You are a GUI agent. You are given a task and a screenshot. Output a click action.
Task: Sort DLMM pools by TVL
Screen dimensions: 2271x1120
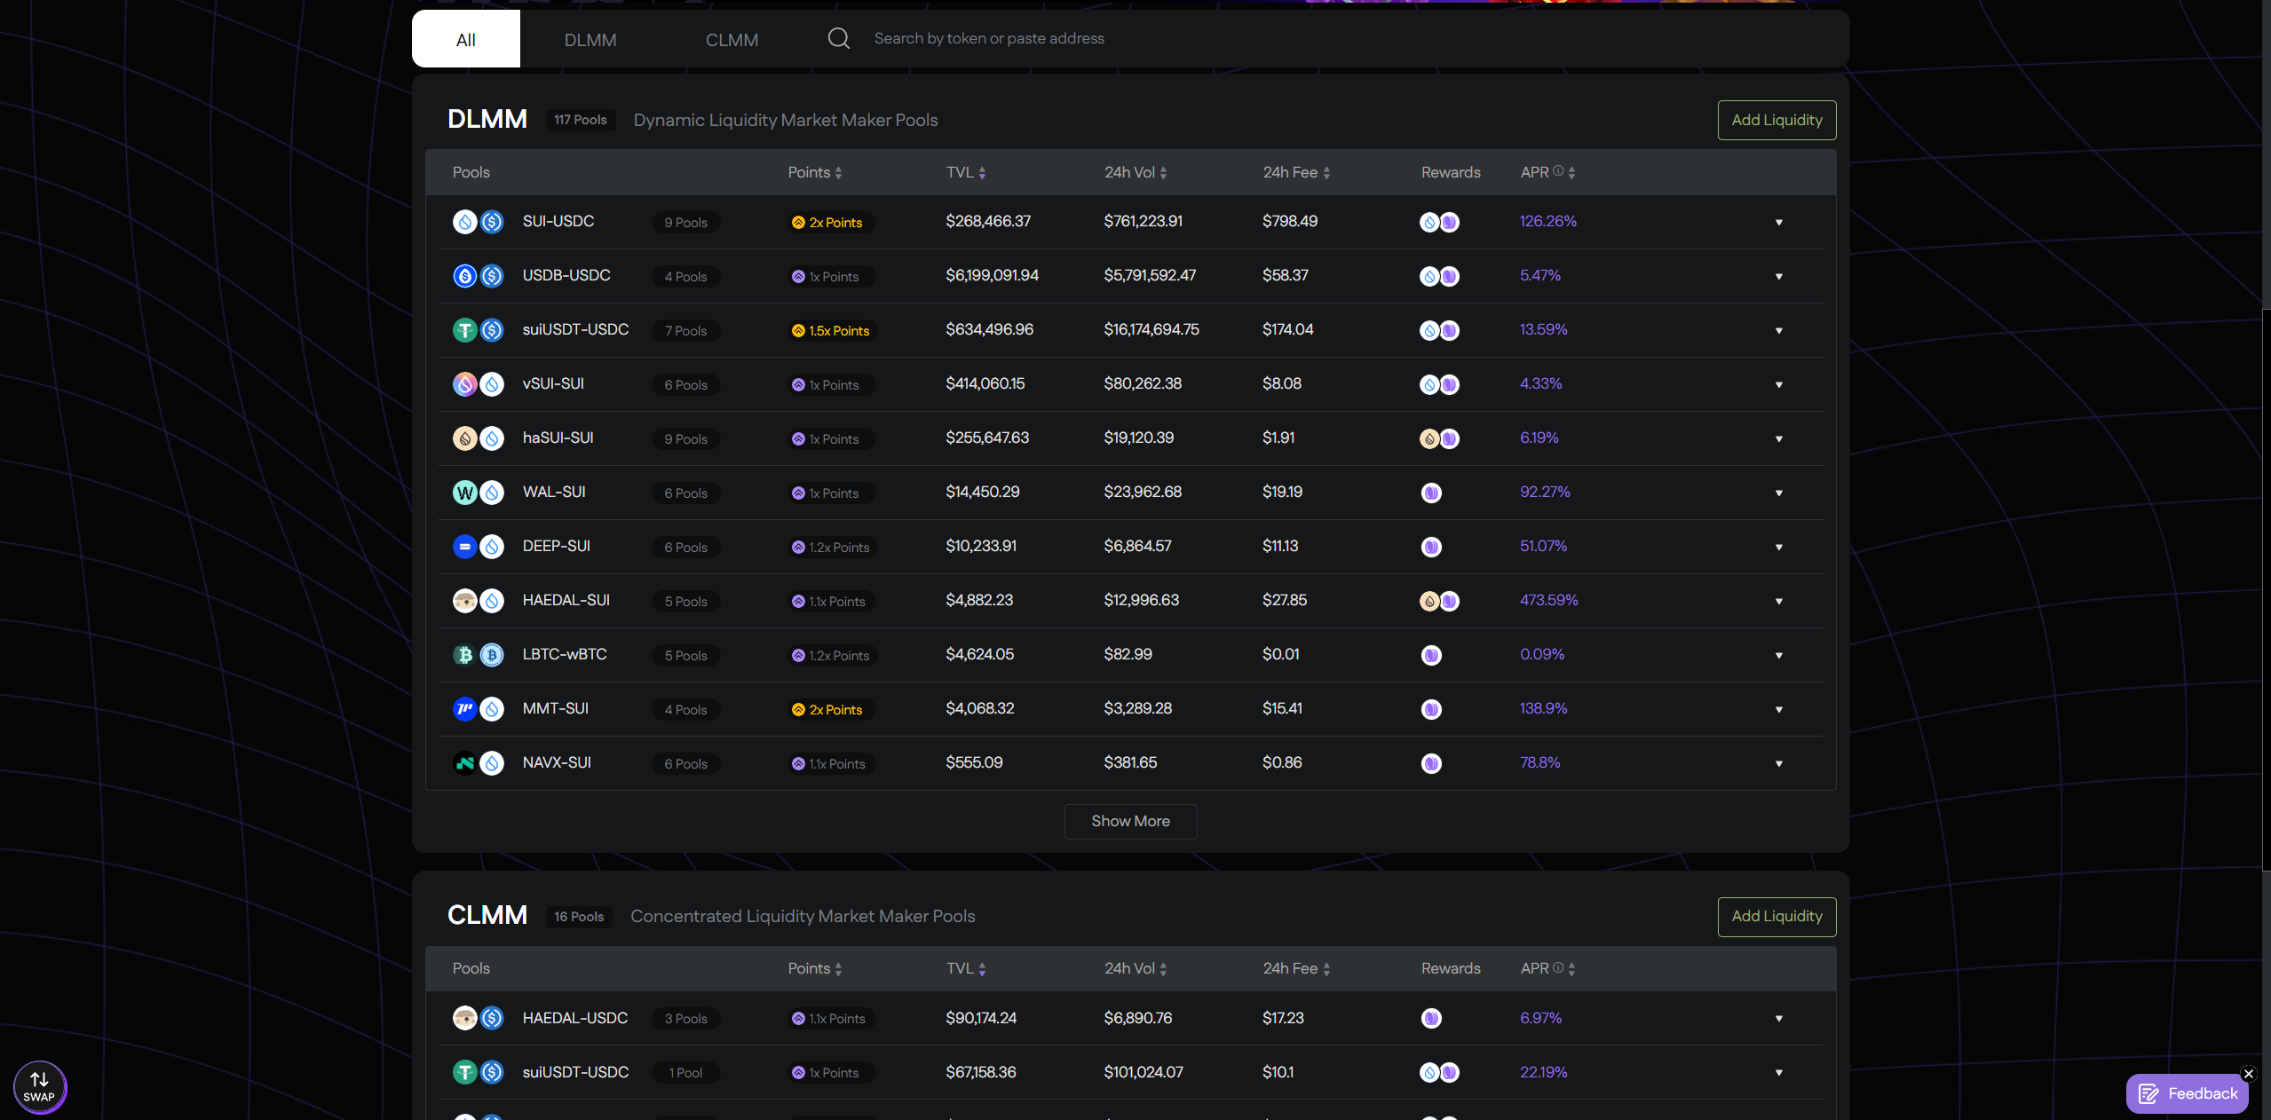click(966, 172)
